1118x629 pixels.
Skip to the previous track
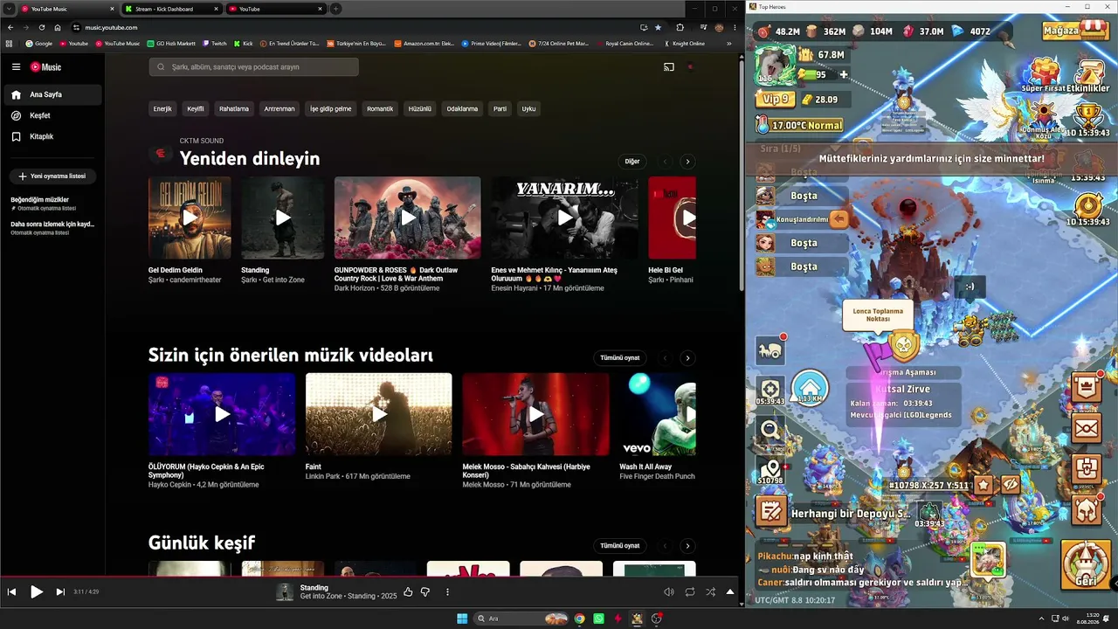[x=12, y=592]
